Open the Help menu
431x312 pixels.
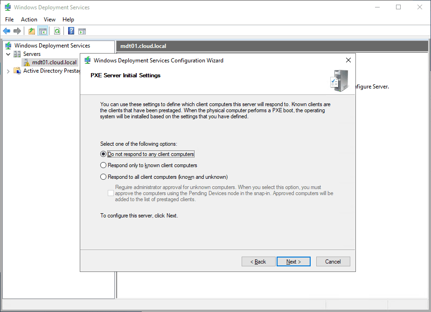click(68, 20)
